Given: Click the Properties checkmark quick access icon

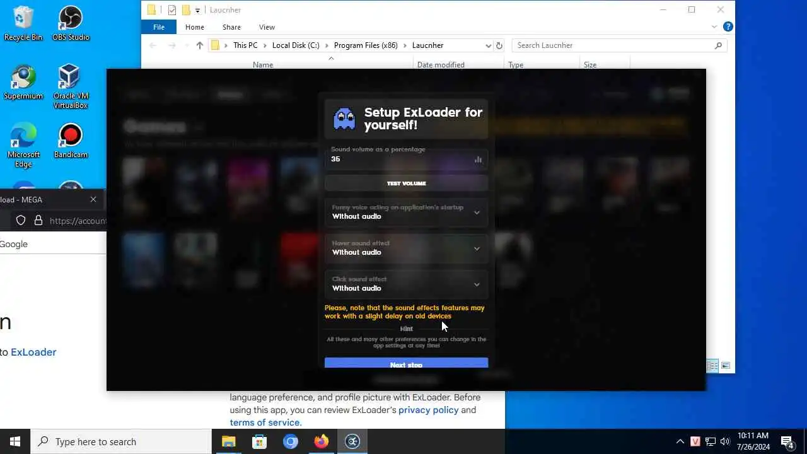Looking at the screenshot, I should (171, 10).
